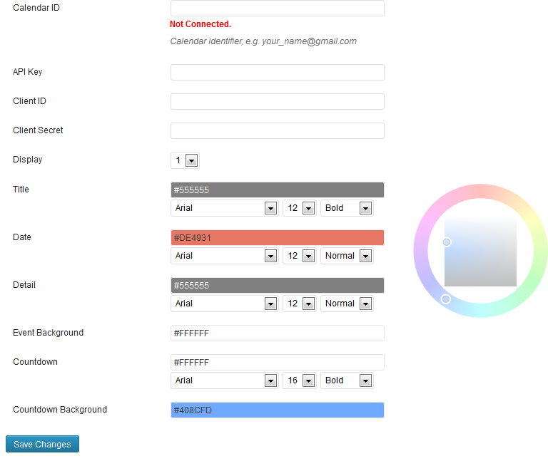Open the Title font family dropdown
548x461 pixels.
click(x=224, y=208)
